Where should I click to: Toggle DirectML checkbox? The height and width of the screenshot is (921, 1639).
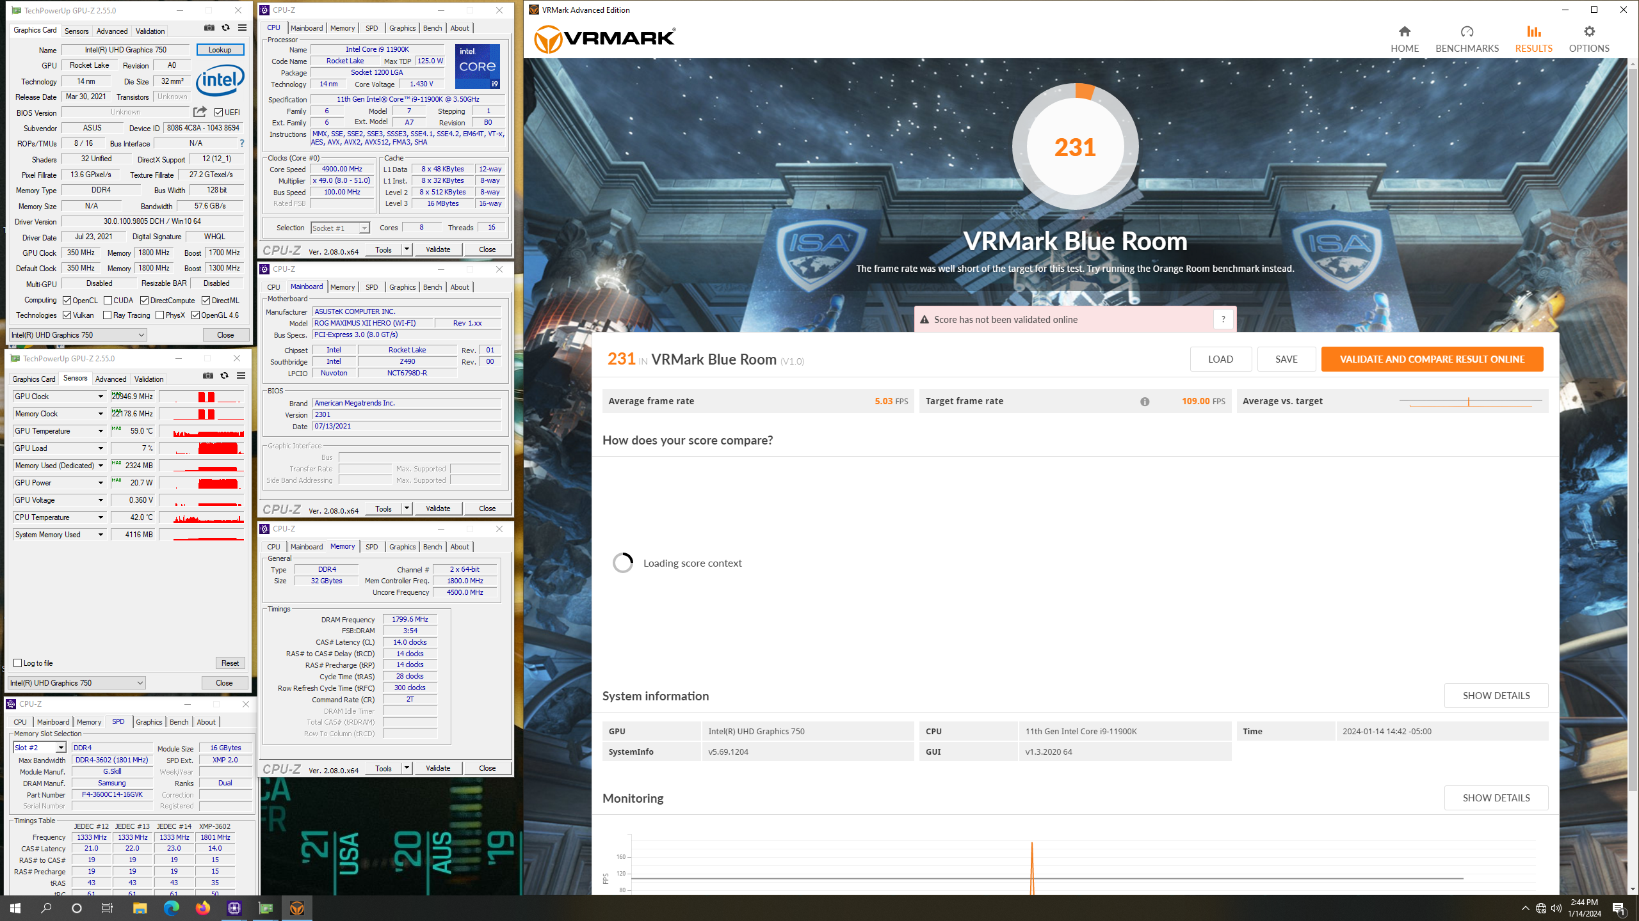click(x=206, y=300)
